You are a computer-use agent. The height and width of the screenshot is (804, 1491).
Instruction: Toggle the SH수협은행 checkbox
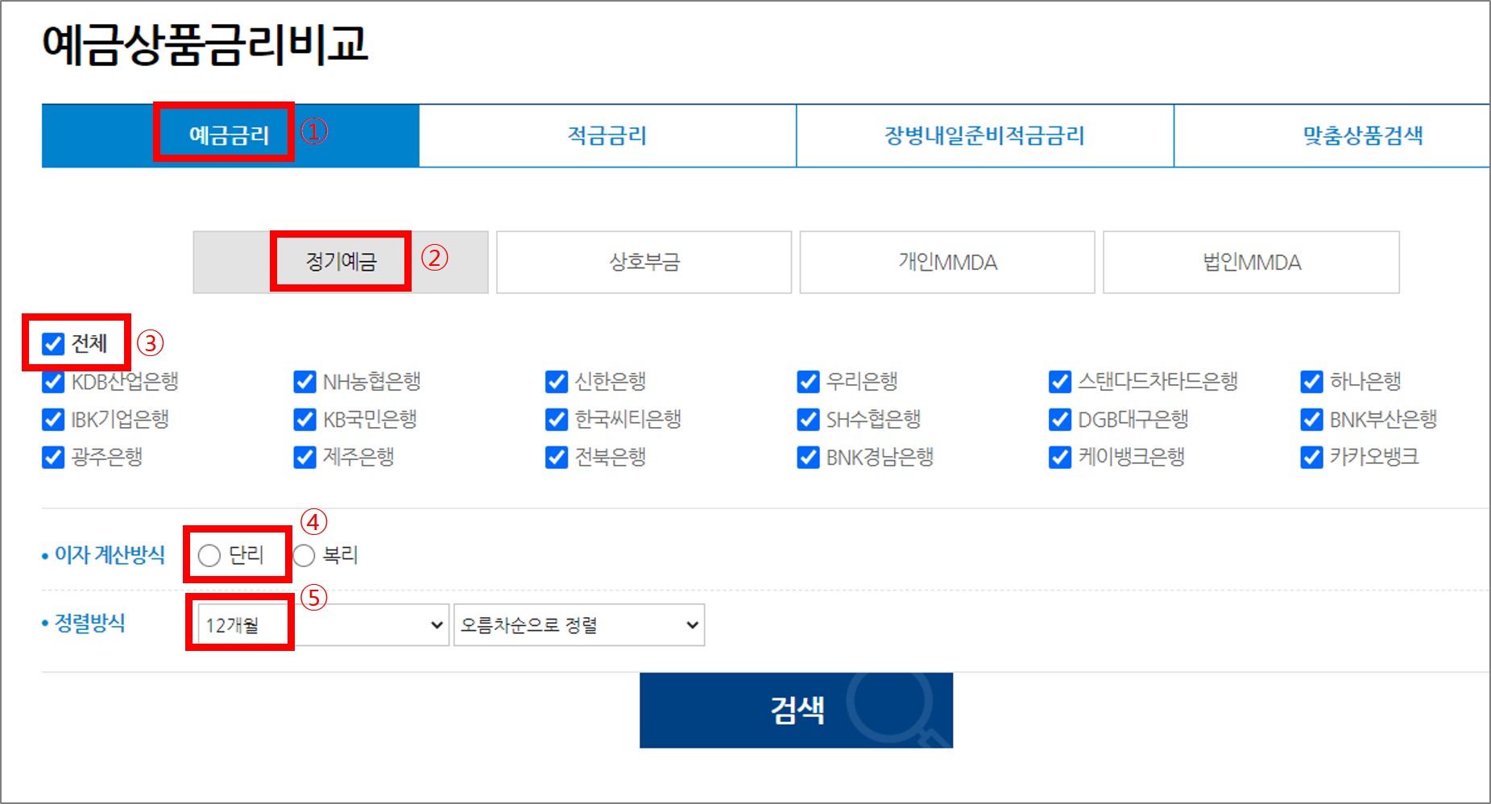click(808, 420)
